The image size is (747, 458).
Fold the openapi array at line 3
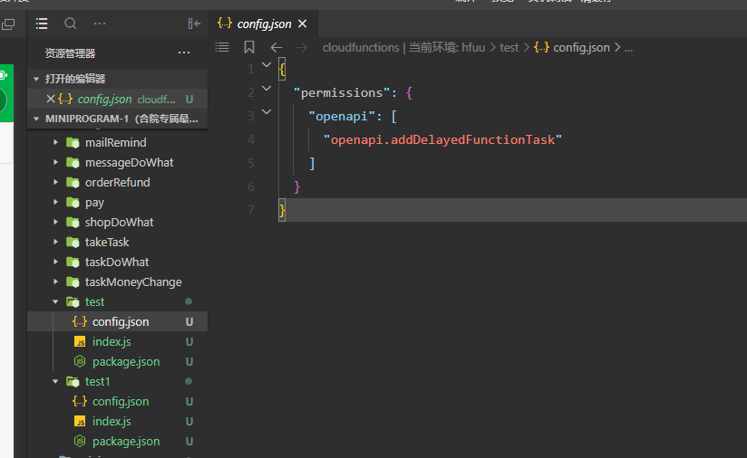click(x=267, y=111)
